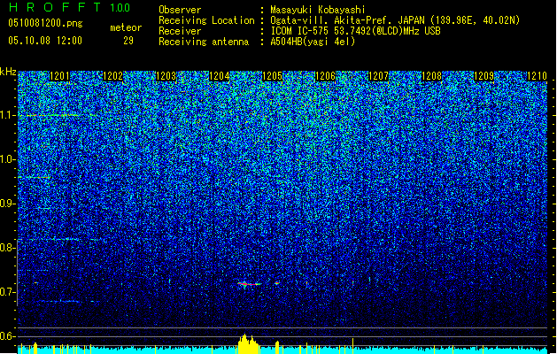The width and height of the screenshot is (557, 354).
Task: Click the date stamp 05.10.08 12:00
Action: point(45,41)
